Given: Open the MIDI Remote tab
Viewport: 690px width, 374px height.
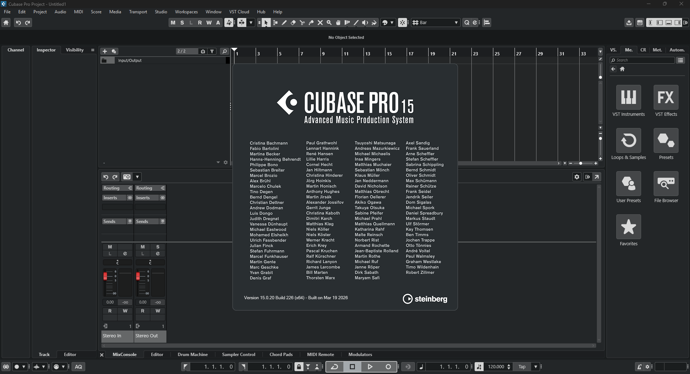Looking at the screenshot, I should [320, 355].
